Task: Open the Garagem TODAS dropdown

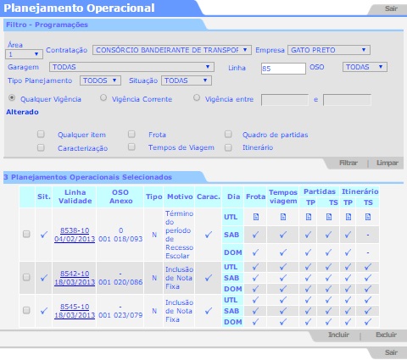Action: 131,67
